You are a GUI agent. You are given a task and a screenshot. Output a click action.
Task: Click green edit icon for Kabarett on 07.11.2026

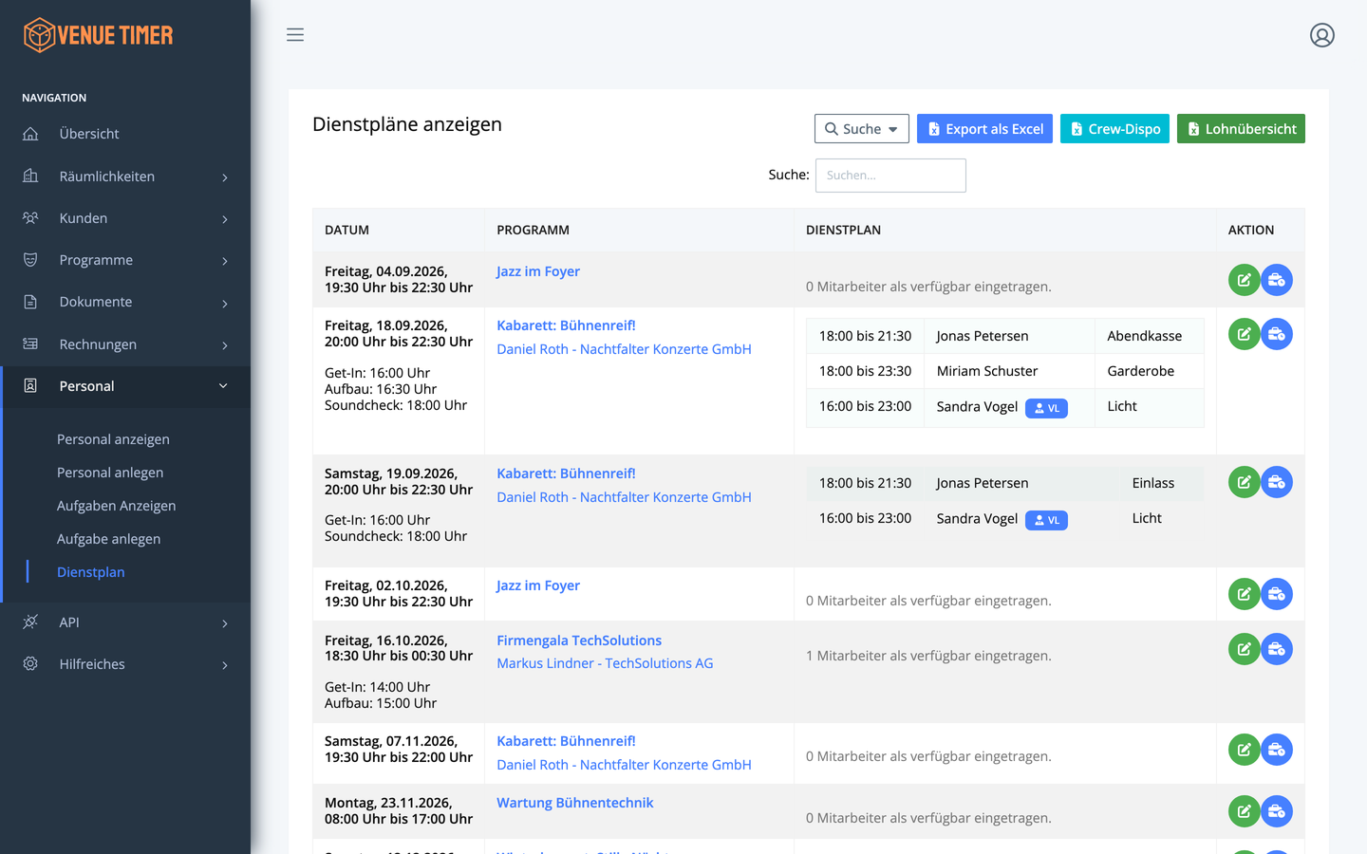click(x=1244, y=750)
